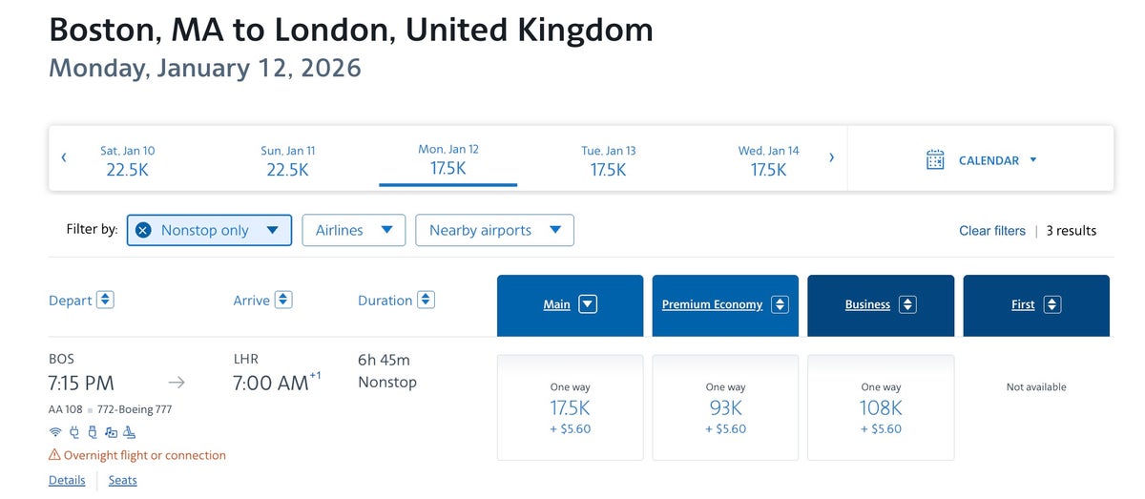Expand the Main cabin column dropdown
The height and width of the screenshot is (499, 1145).
[588, 304]
